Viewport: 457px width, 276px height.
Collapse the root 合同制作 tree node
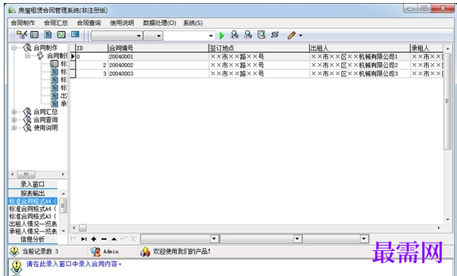point(14,48)
